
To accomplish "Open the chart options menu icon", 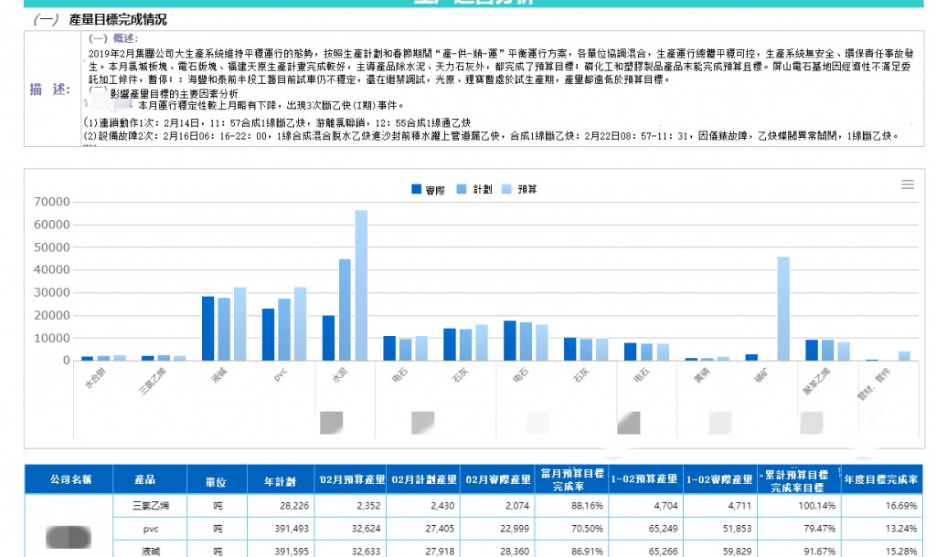I will 908,185.
